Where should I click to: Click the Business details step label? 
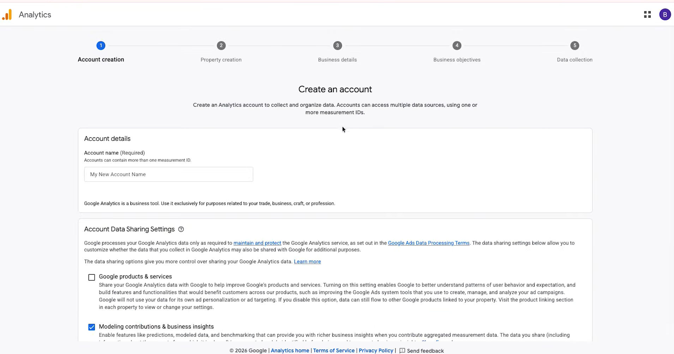337,60
